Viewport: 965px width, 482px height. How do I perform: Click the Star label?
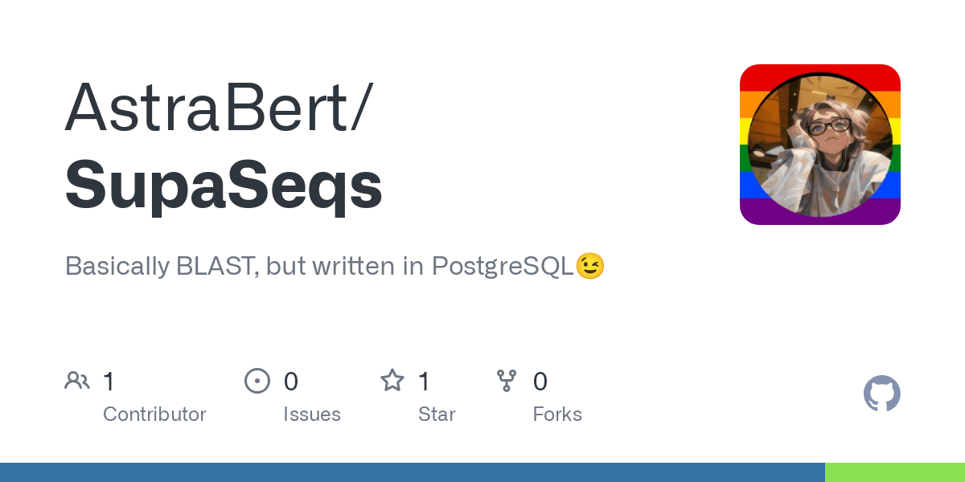[437, 415]
